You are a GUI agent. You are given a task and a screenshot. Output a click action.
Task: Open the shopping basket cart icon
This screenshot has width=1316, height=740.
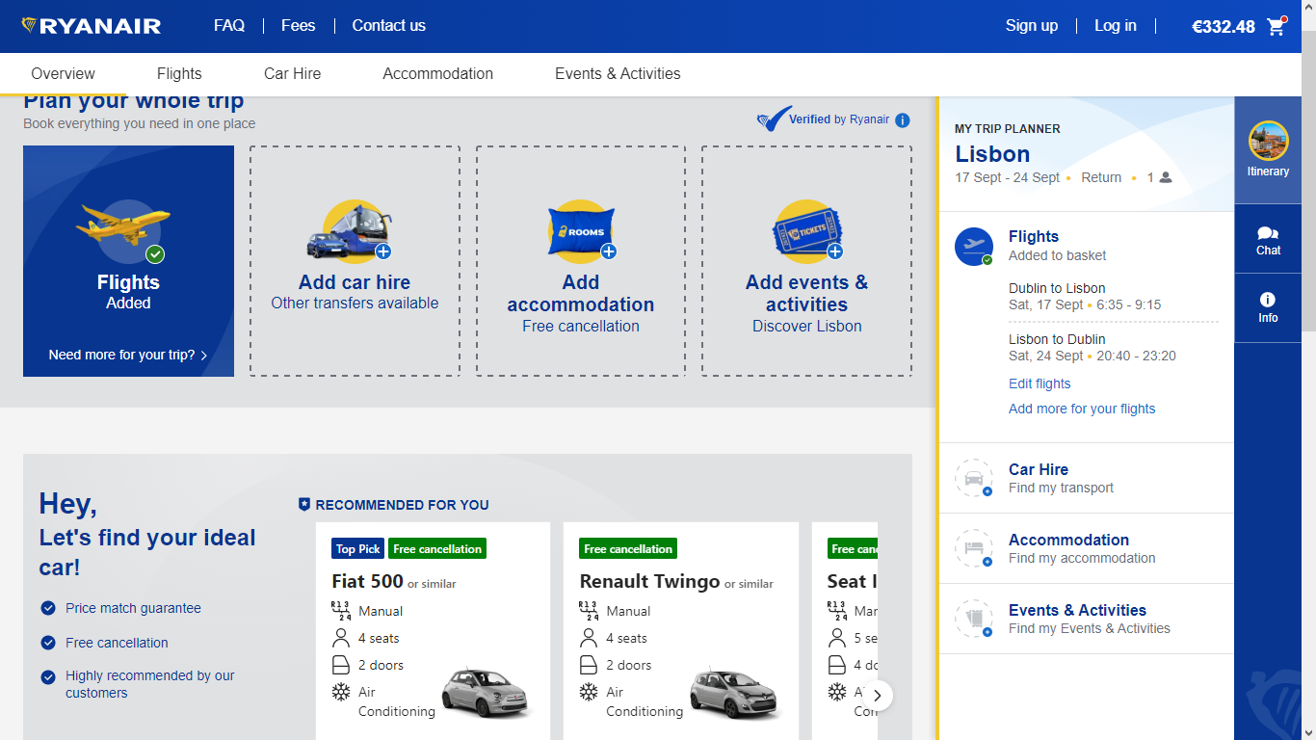(x=1277, y=25)
